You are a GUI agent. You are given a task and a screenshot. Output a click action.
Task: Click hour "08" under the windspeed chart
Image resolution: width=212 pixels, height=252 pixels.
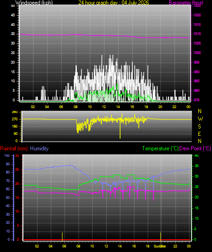[76, 107]
